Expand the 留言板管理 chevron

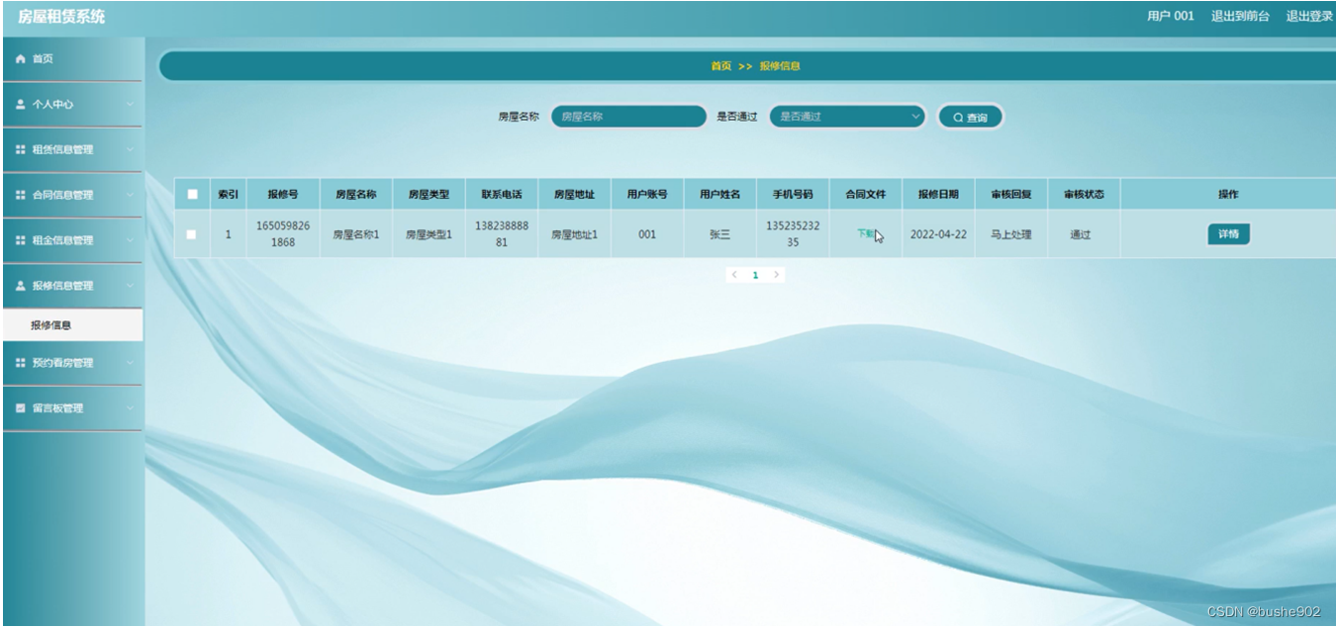point(130,408)
